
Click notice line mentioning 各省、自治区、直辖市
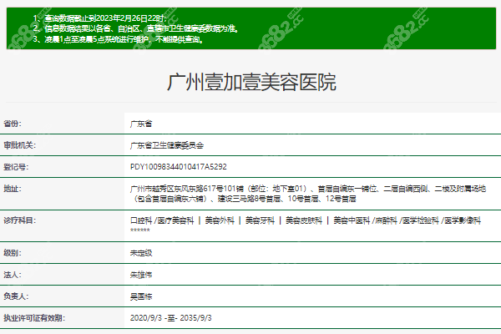136,28
